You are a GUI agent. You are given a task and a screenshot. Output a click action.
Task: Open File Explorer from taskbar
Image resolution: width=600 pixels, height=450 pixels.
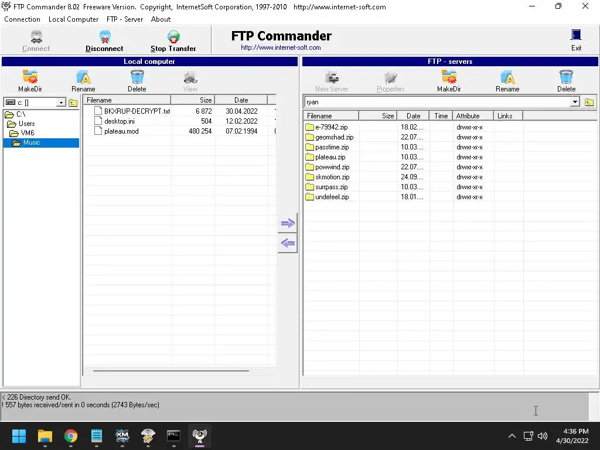[x=45, y=436]
